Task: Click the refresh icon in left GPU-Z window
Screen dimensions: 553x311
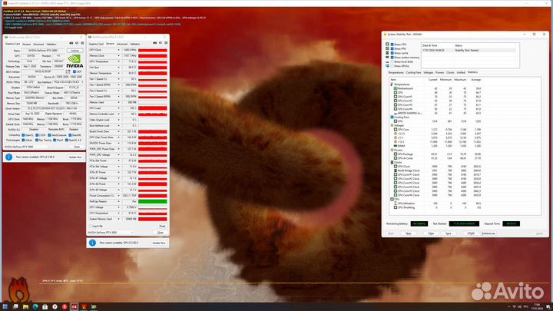Action: pyautogui.click(x=77, y=43)
